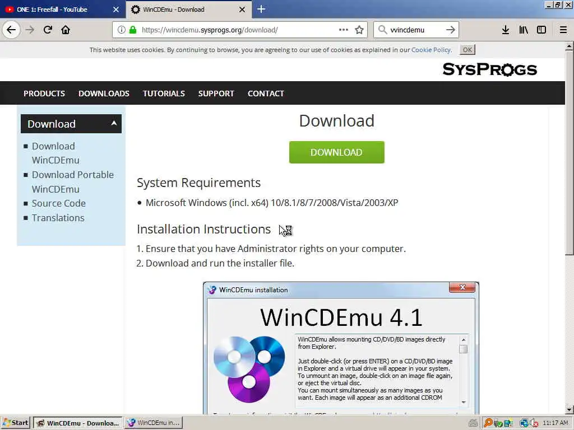
Task: Click the 11:17 AM taskbar clock
Action: (x=556, y=423)
